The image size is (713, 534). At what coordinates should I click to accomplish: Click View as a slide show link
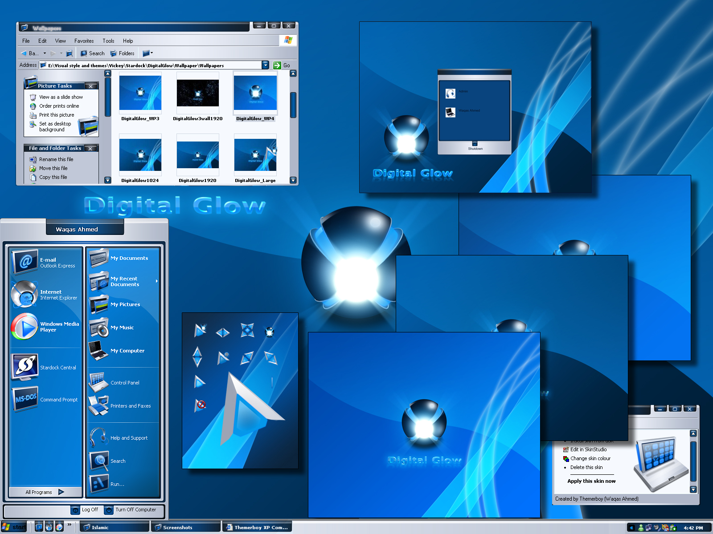[x=61, y=97]
